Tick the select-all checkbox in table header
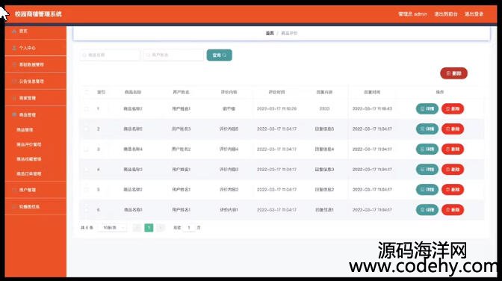Screen dimensions: 502x281 click(87, 92)
